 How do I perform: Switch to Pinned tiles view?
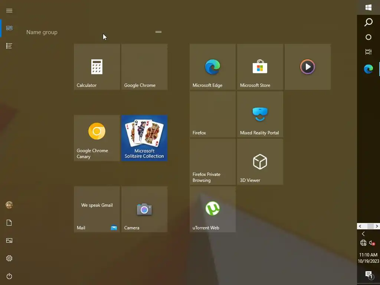tap(9, 28)
